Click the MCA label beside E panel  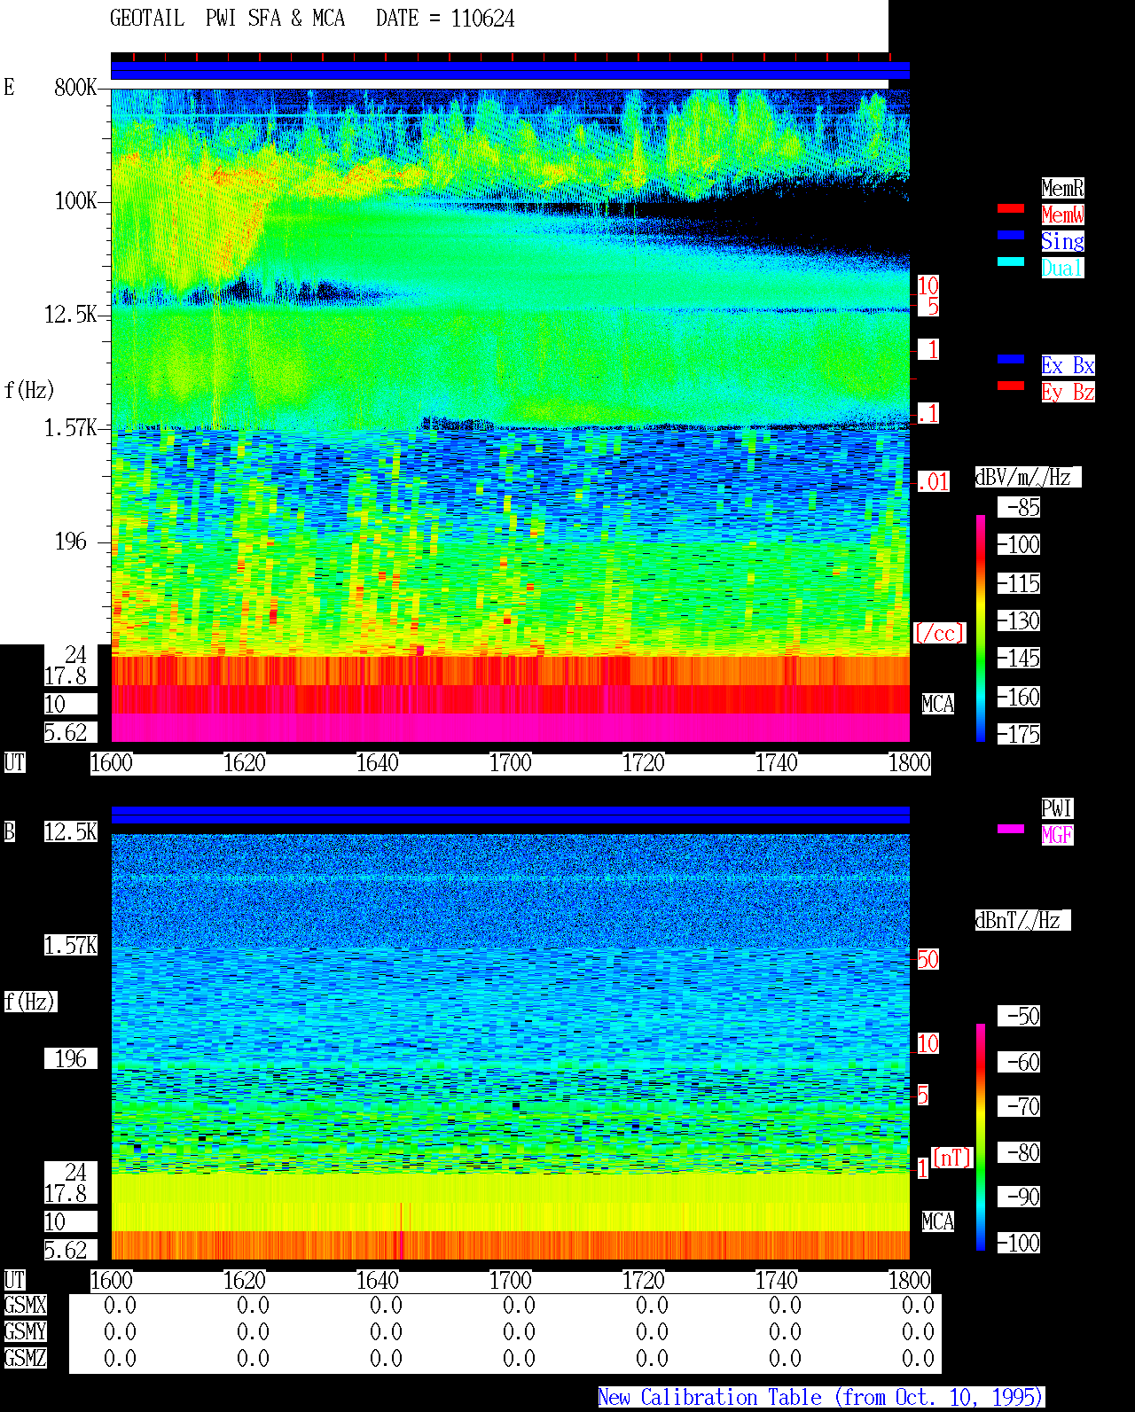tap(937, 705)
